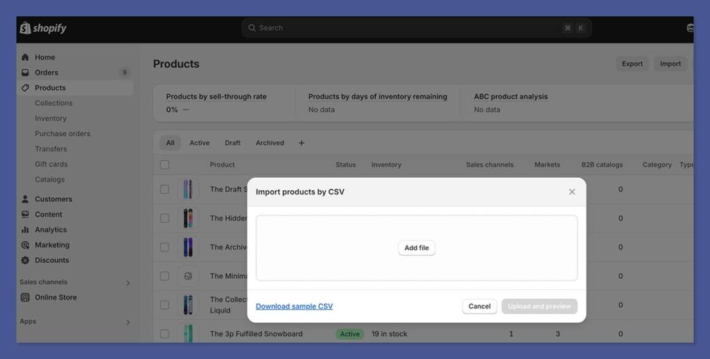
Task: Switch to the All products tab
Action: pyautogui.click(x=171, y=142)
